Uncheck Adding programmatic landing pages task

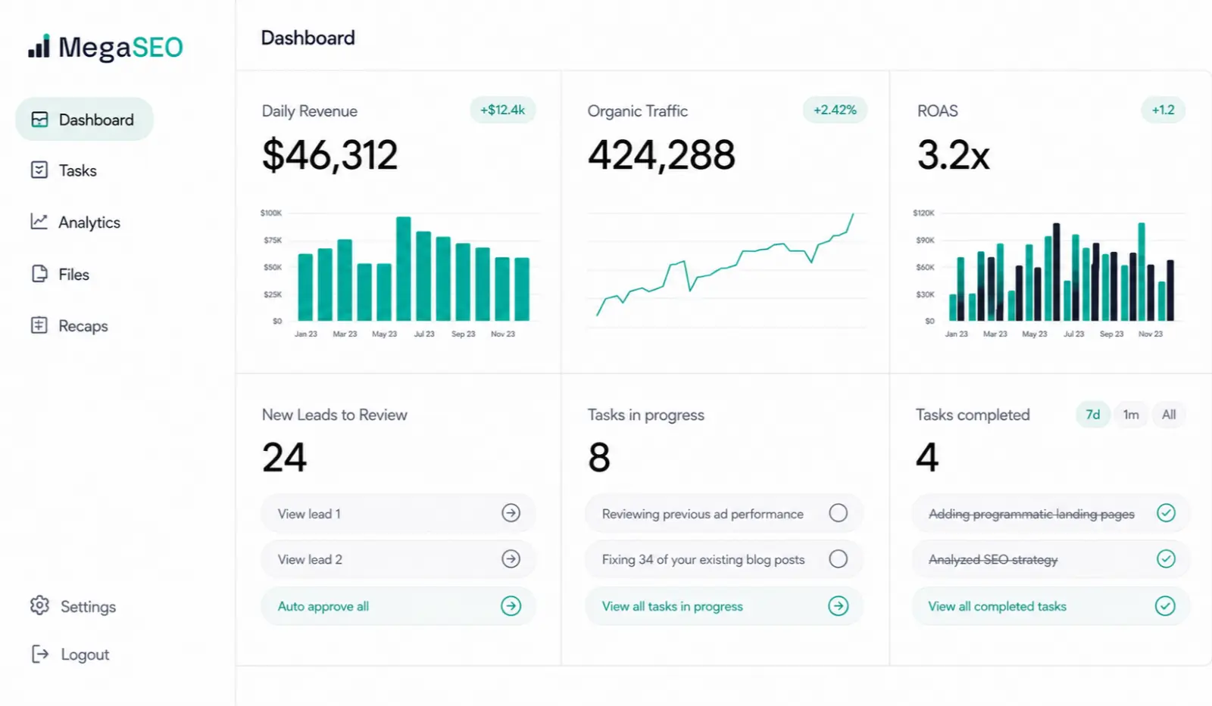point(1167,513)
